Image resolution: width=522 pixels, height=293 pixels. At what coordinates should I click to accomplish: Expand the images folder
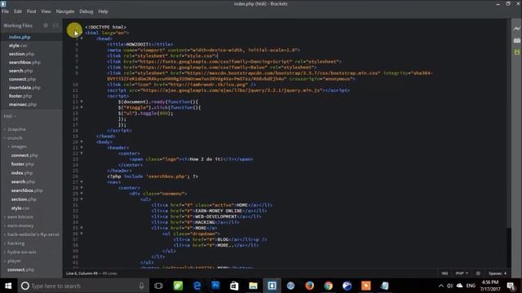tap(18, 146)
